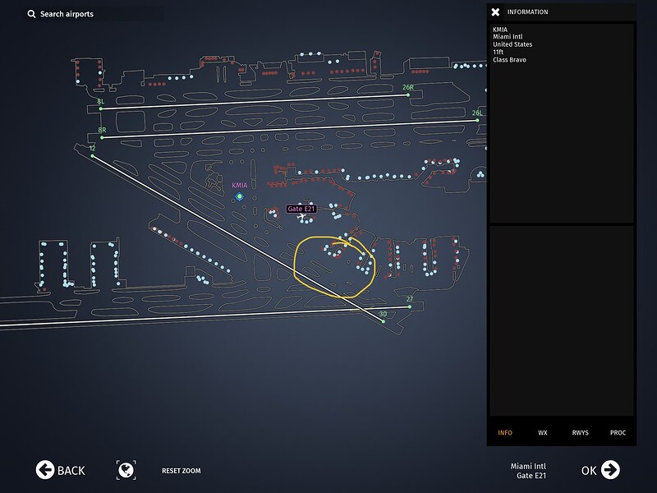Select runway 27 endpoint marker
The height and width of the screenshot is (493, 657).
click(410, 306)
